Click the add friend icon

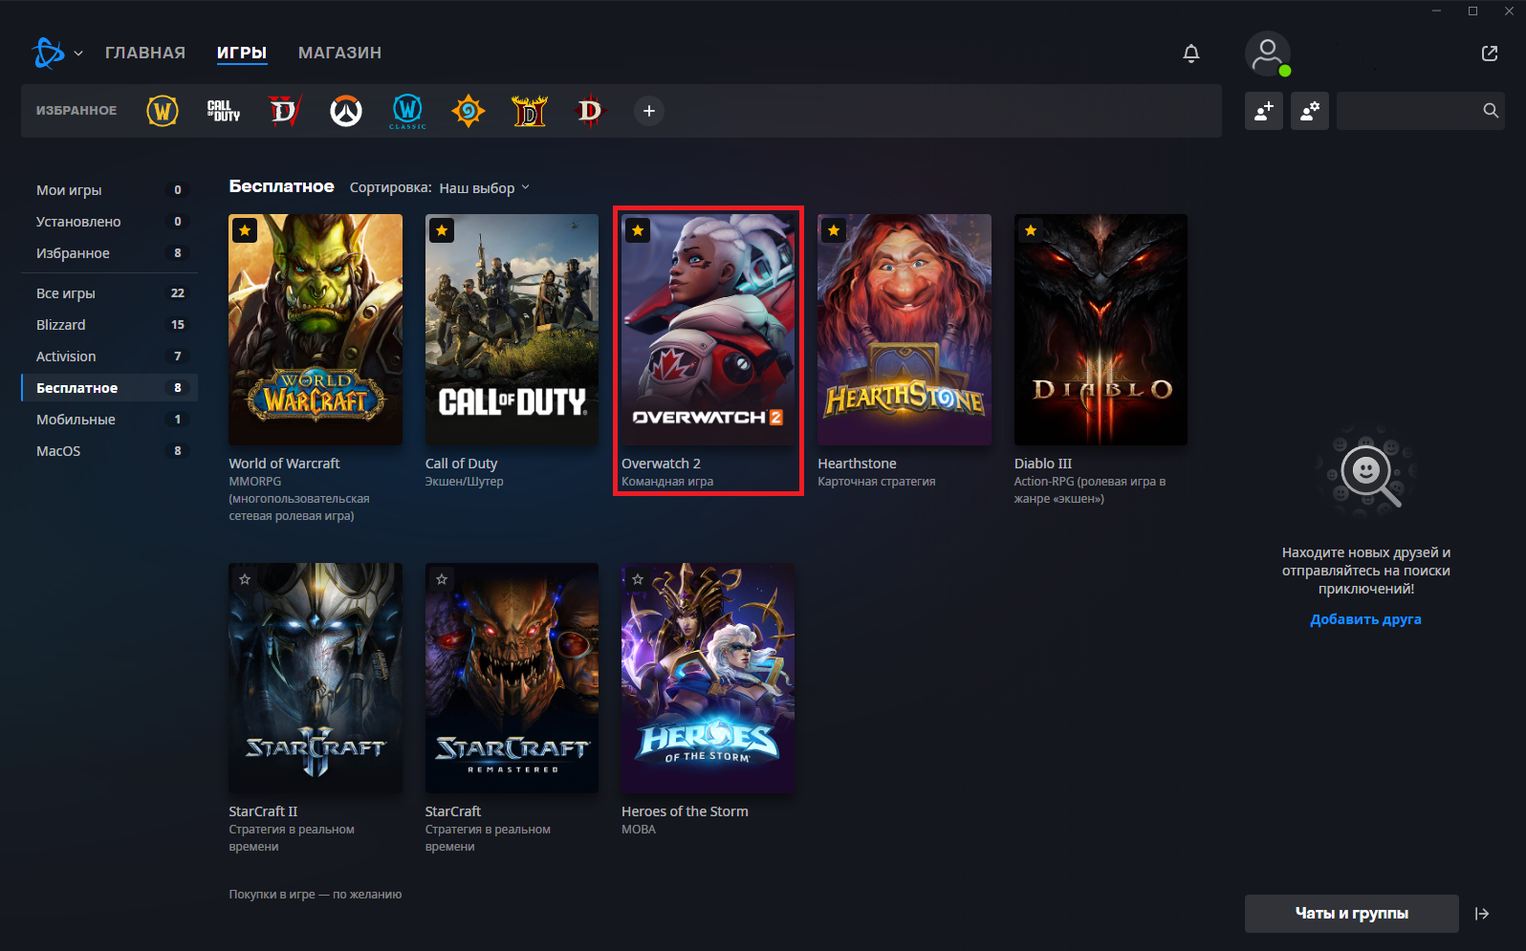[1263, 111]
